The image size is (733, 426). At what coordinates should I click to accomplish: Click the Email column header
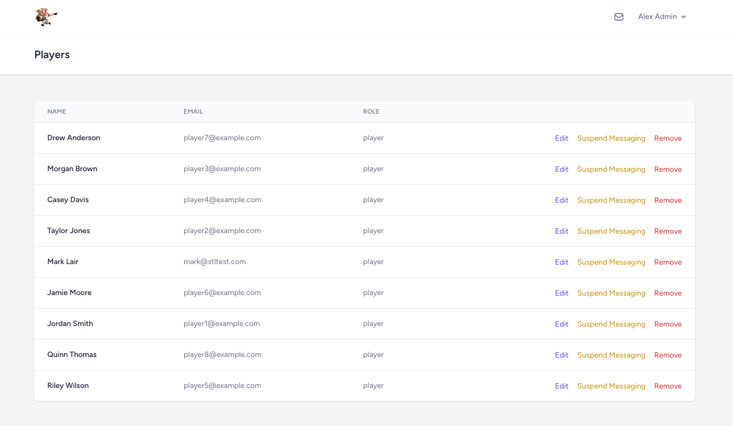point(193,111)
